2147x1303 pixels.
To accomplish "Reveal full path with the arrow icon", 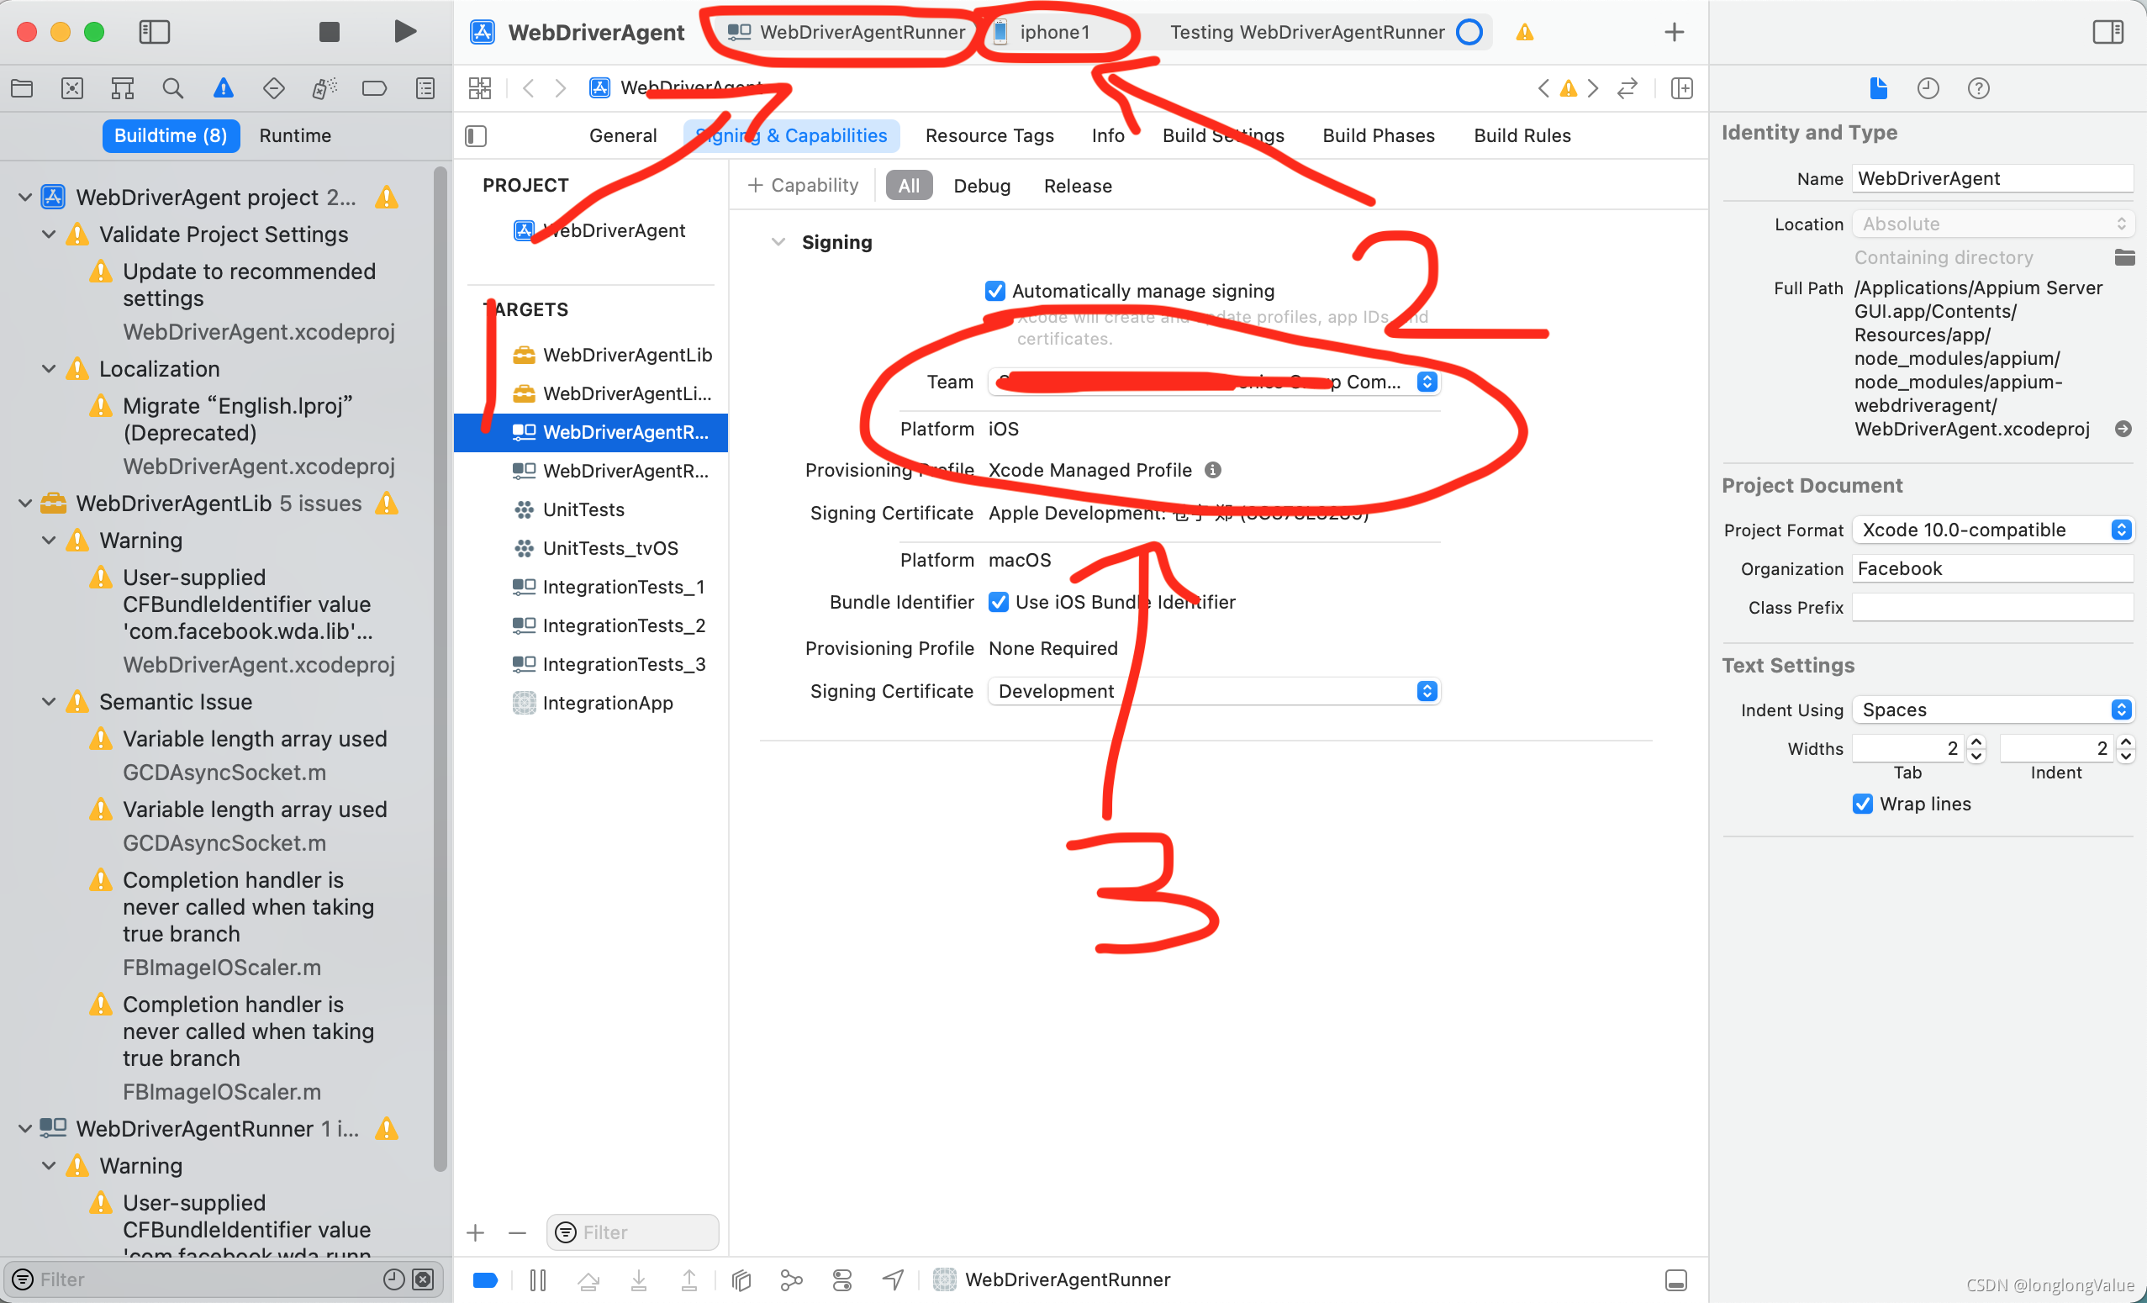I will coord(2123,429).
